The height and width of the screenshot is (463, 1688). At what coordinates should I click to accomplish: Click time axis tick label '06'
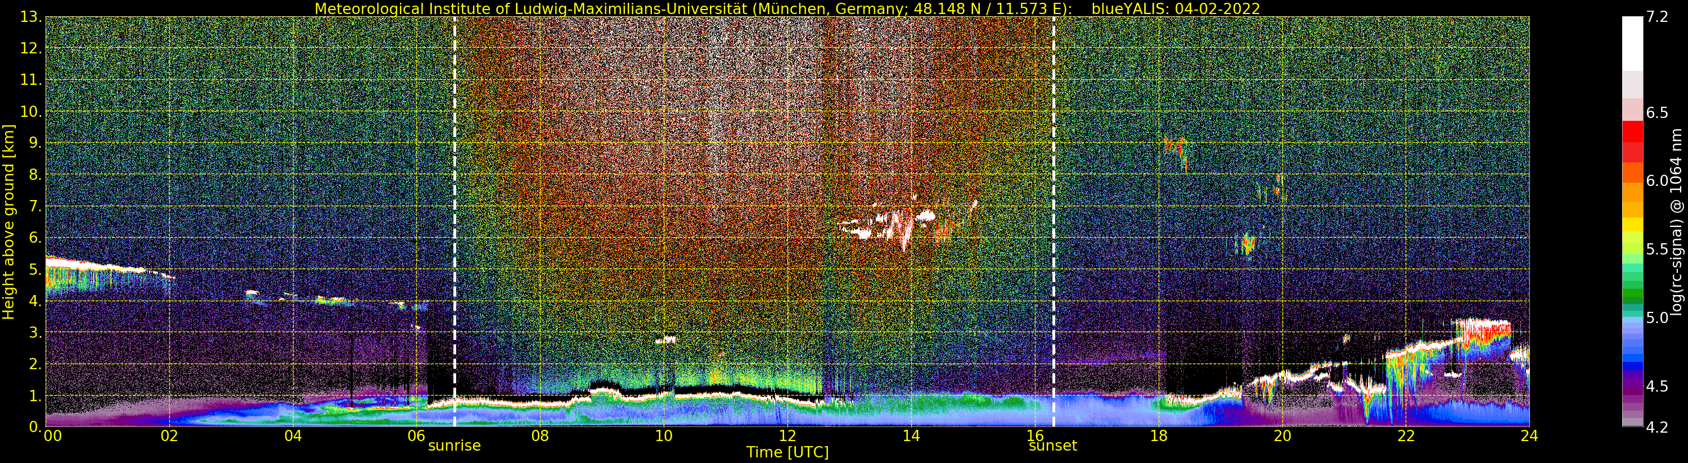tap(417, 436)
